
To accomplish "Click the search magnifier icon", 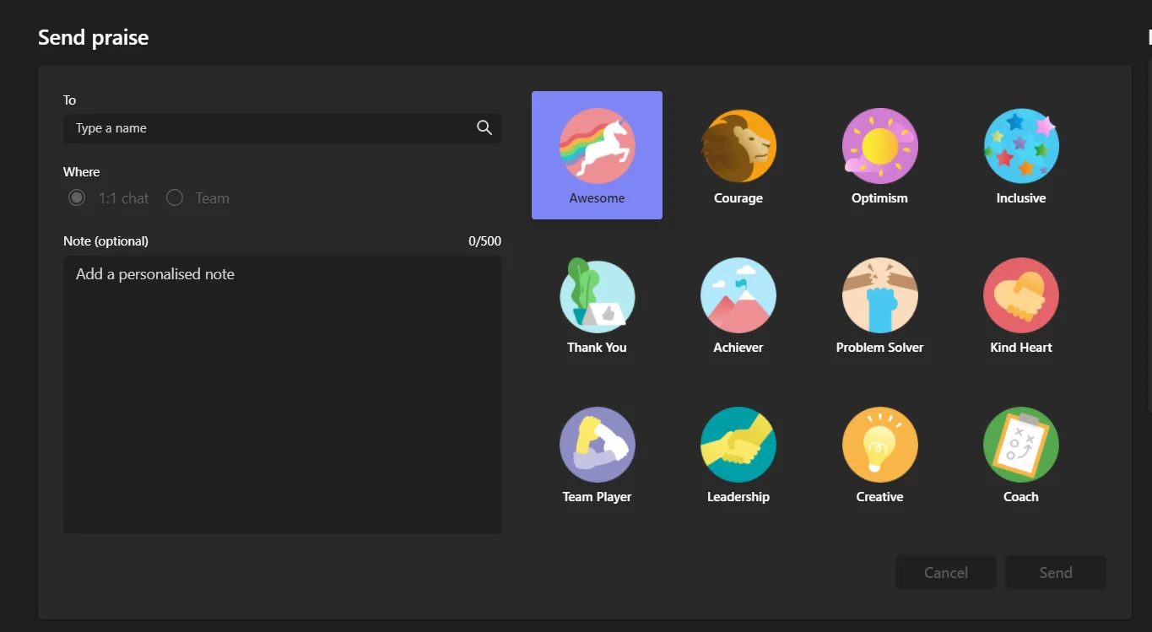I will click(x=484, y=128).
